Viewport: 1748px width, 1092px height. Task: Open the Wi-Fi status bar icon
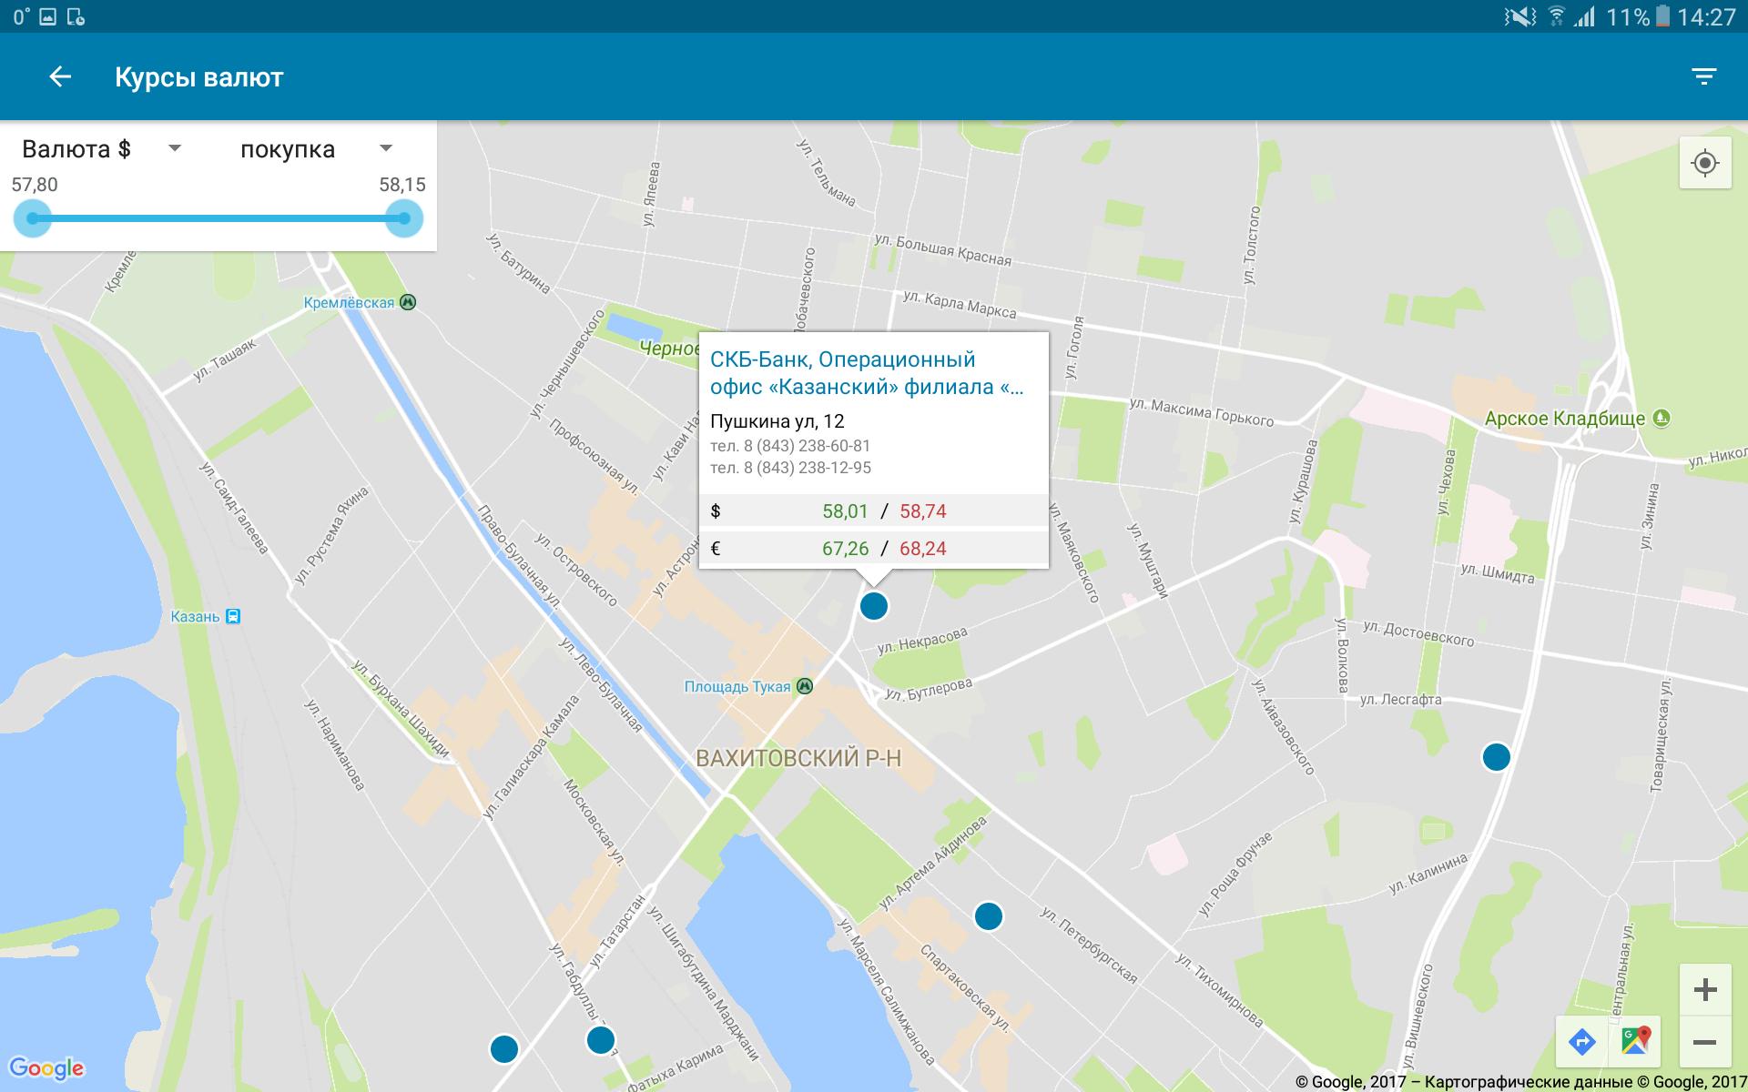coord(1556,16)
